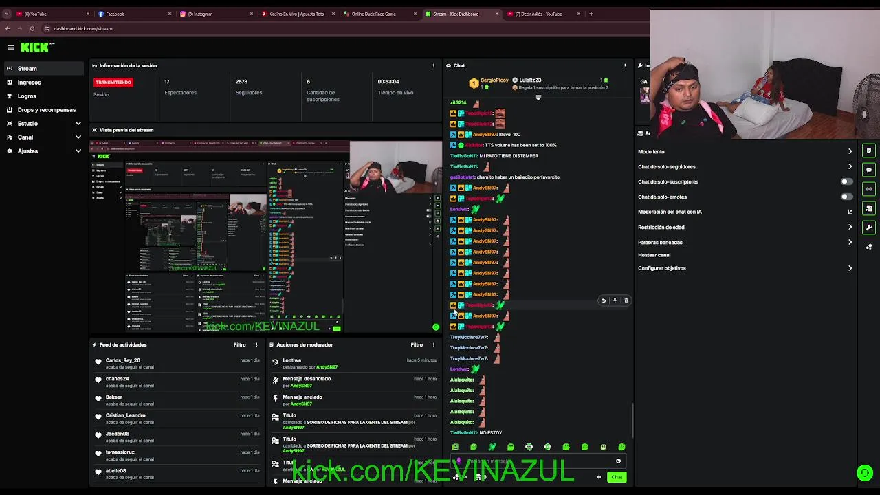
Task: Open emoji picker in chat input
Action: click(618, 461)
